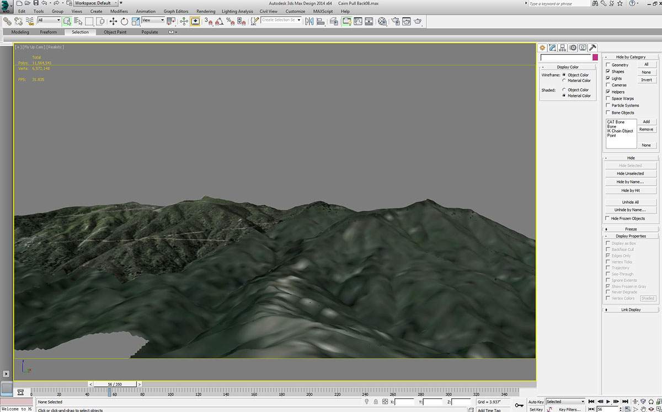This screenshot has width=662, height=412.
Task: Click the time slider showing 56 / 350
Action: point(115,384)
